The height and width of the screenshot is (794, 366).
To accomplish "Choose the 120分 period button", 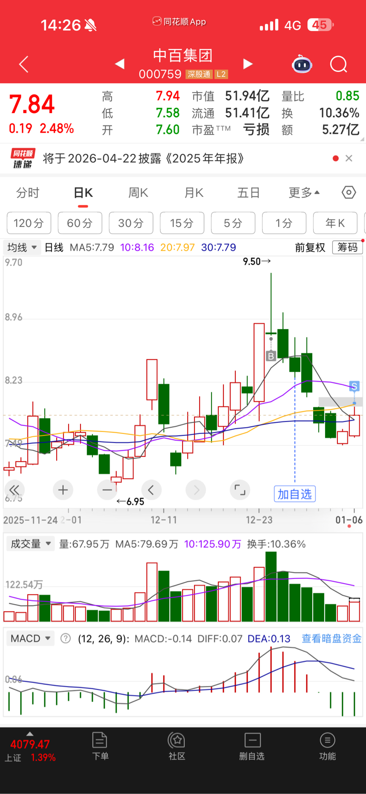I will pos(29,223).
